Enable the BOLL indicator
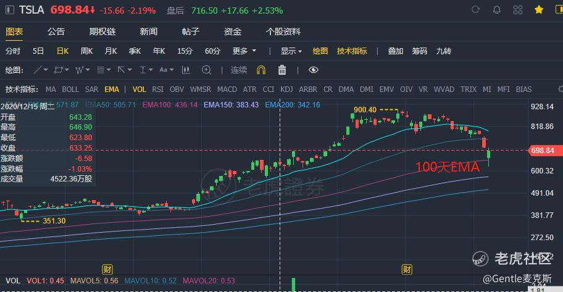 tap(70, 89)
